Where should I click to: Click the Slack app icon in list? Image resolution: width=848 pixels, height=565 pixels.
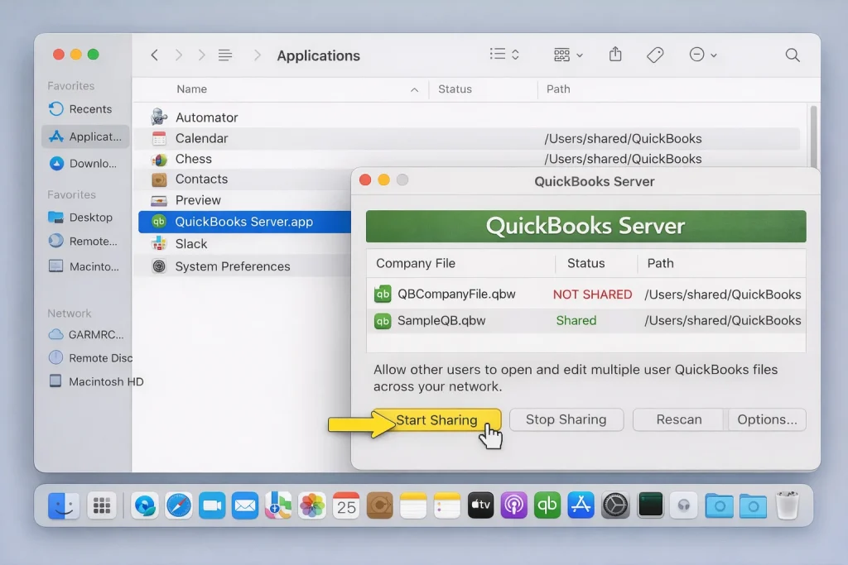tap(159, 244)
